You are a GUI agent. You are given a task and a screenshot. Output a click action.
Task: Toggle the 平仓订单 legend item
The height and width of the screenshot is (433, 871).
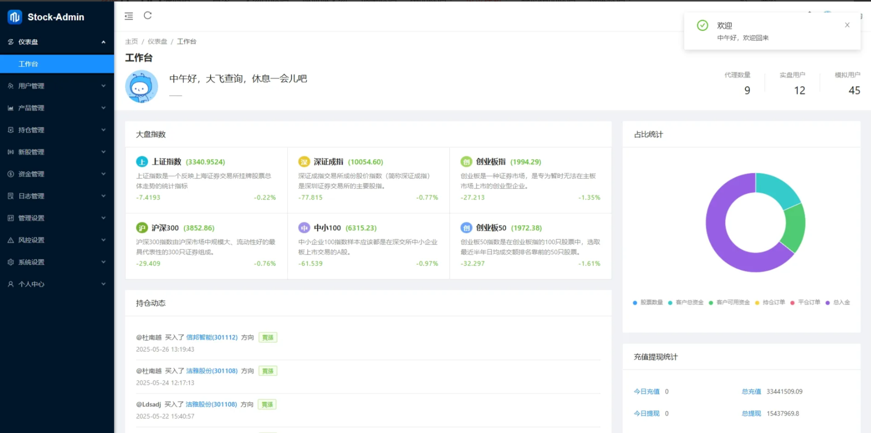click(x=805, y=302)
